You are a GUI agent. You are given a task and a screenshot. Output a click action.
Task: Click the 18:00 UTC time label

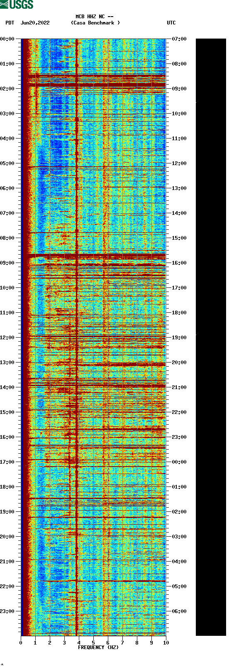[x=179, y=313]
